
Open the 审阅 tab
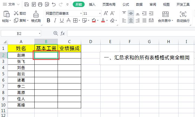point(153,5)
